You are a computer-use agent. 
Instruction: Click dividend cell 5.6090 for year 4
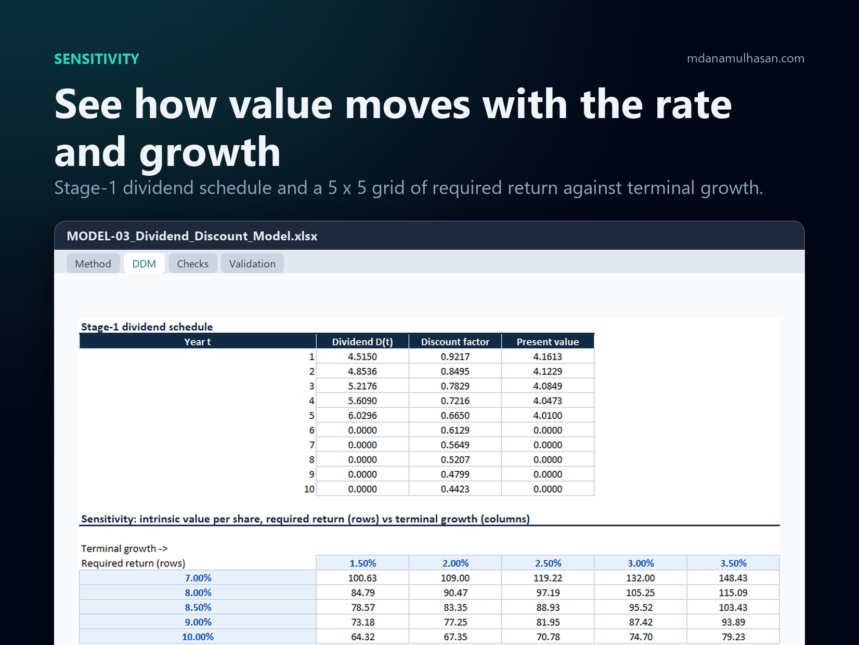(x=362, y=401)
